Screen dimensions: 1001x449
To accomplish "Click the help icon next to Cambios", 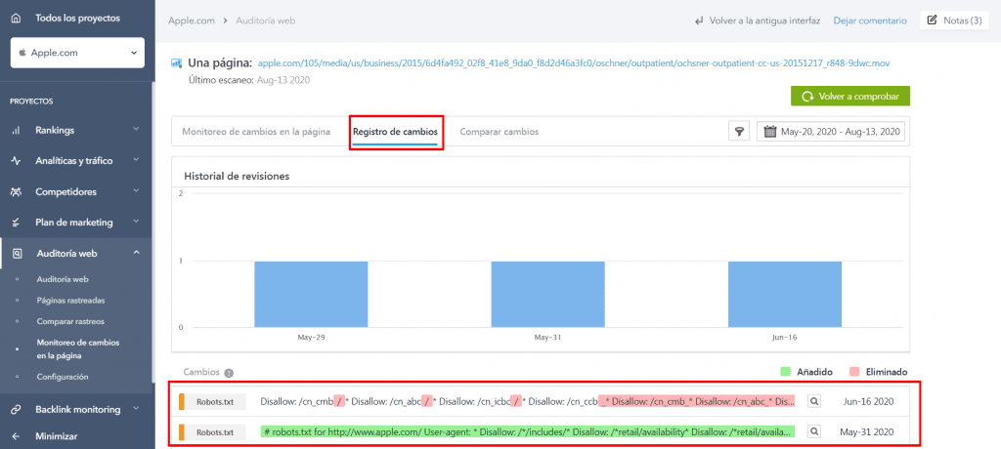I will (229, 373).
